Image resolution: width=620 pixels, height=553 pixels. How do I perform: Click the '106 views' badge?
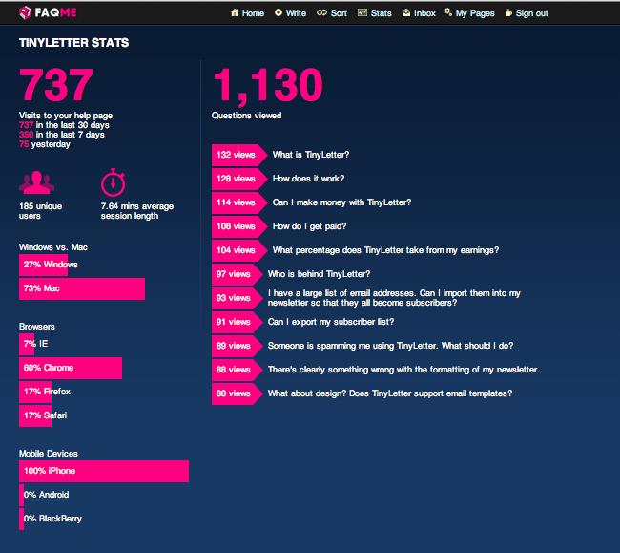pos(239,226)
